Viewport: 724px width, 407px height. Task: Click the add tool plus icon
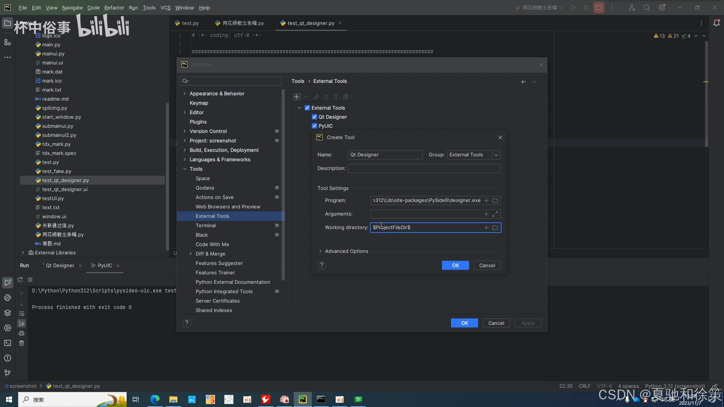(x=296, y=97)
